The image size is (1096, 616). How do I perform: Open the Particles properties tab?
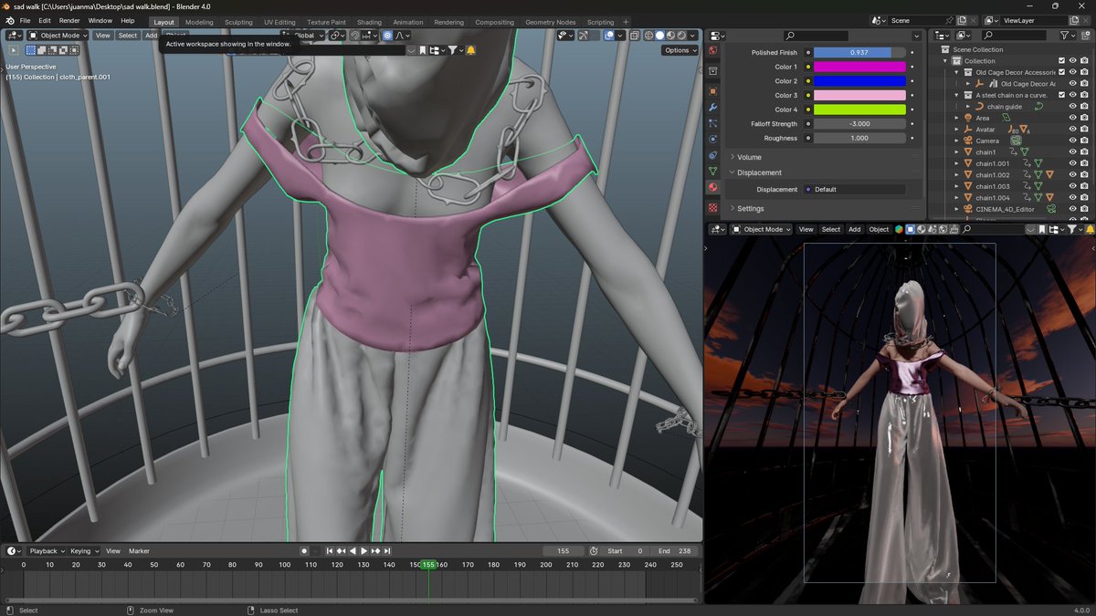click(x=712, y=123)
